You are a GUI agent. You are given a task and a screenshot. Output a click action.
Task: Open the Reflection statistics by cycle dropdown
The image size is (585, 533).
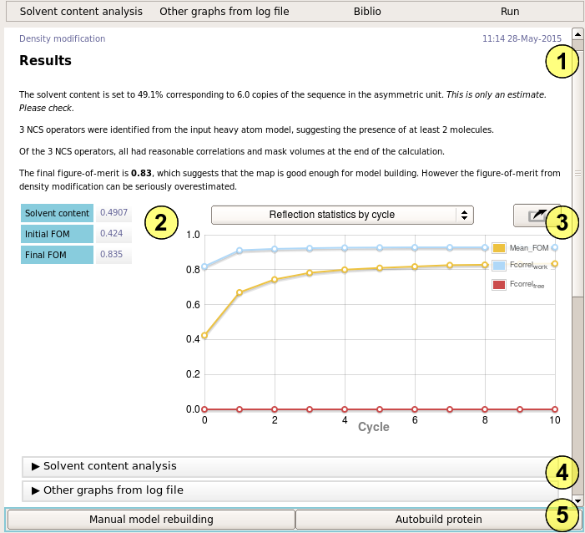342,215
